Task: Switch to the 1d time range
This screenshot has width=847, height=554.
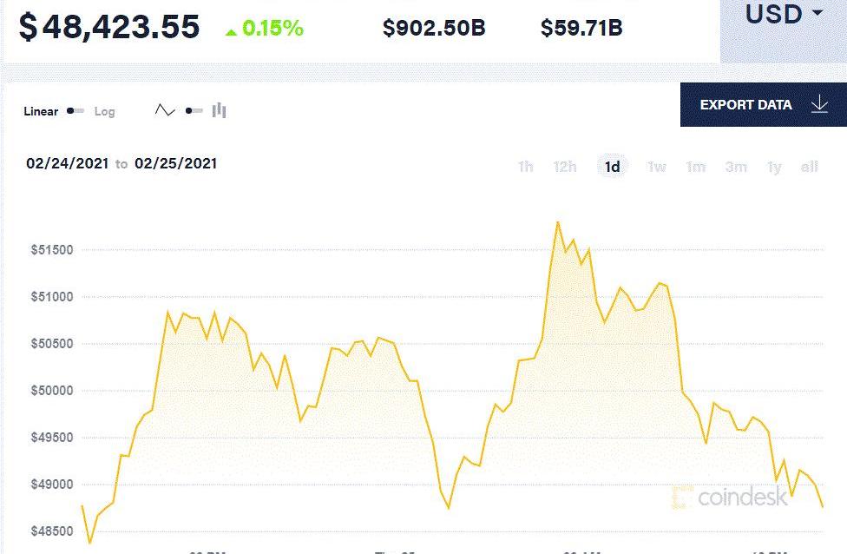Action: click(613, 167)
